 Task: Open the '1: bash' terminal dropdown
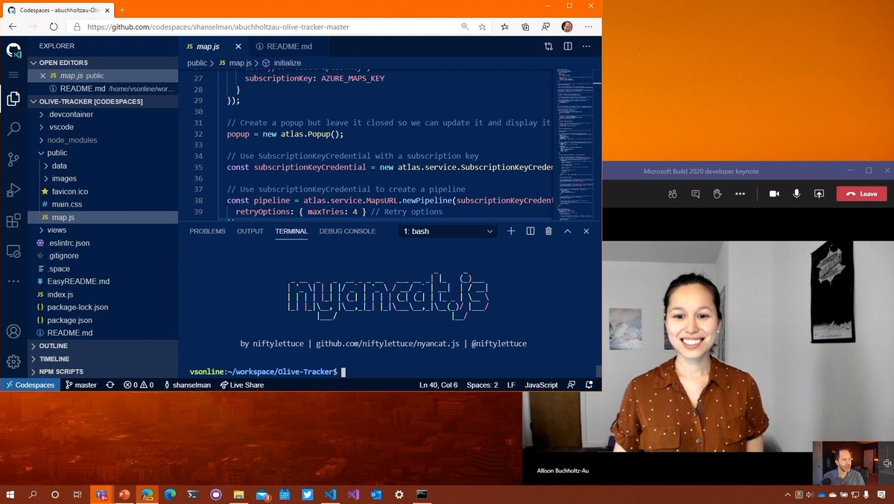[447, 231]
